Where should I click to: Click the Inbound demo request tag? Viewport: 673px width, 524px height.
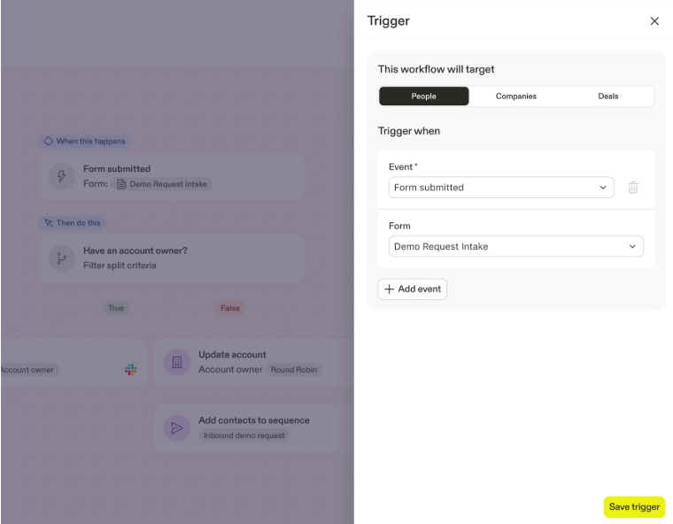pos(245,435)
